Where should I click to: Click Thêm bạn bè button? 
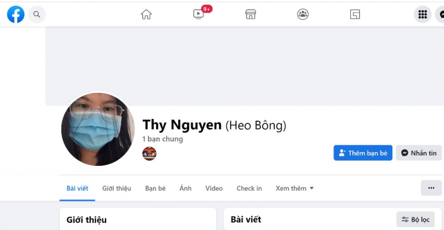pos(363,153)
